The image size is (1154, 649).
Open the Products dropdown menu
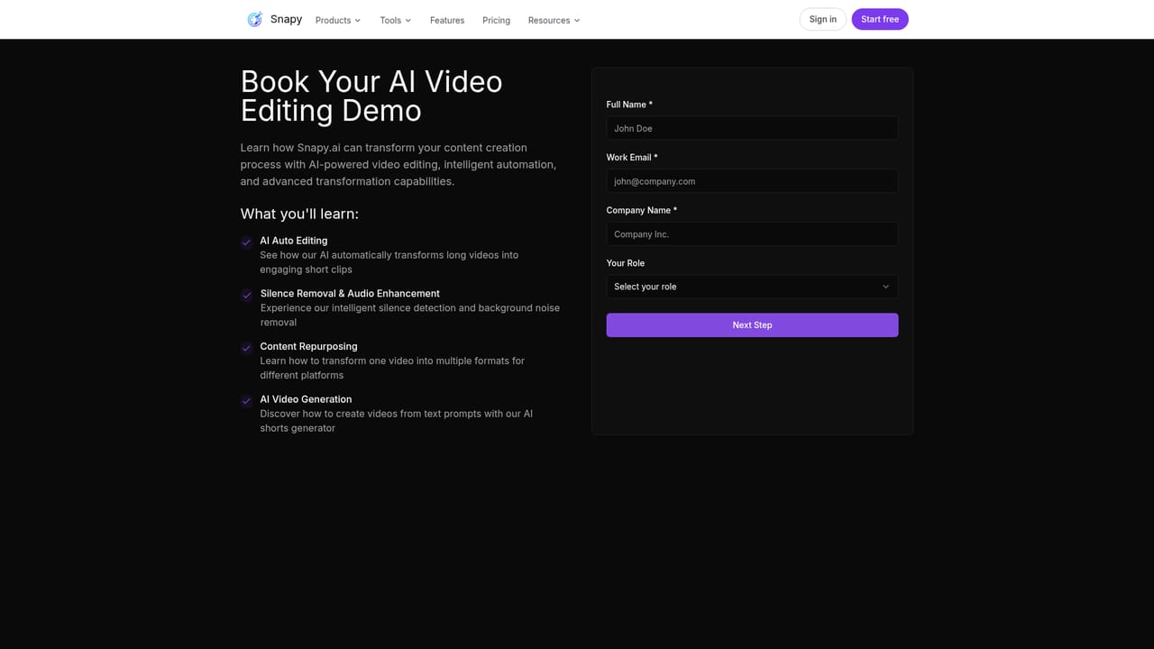338,20
